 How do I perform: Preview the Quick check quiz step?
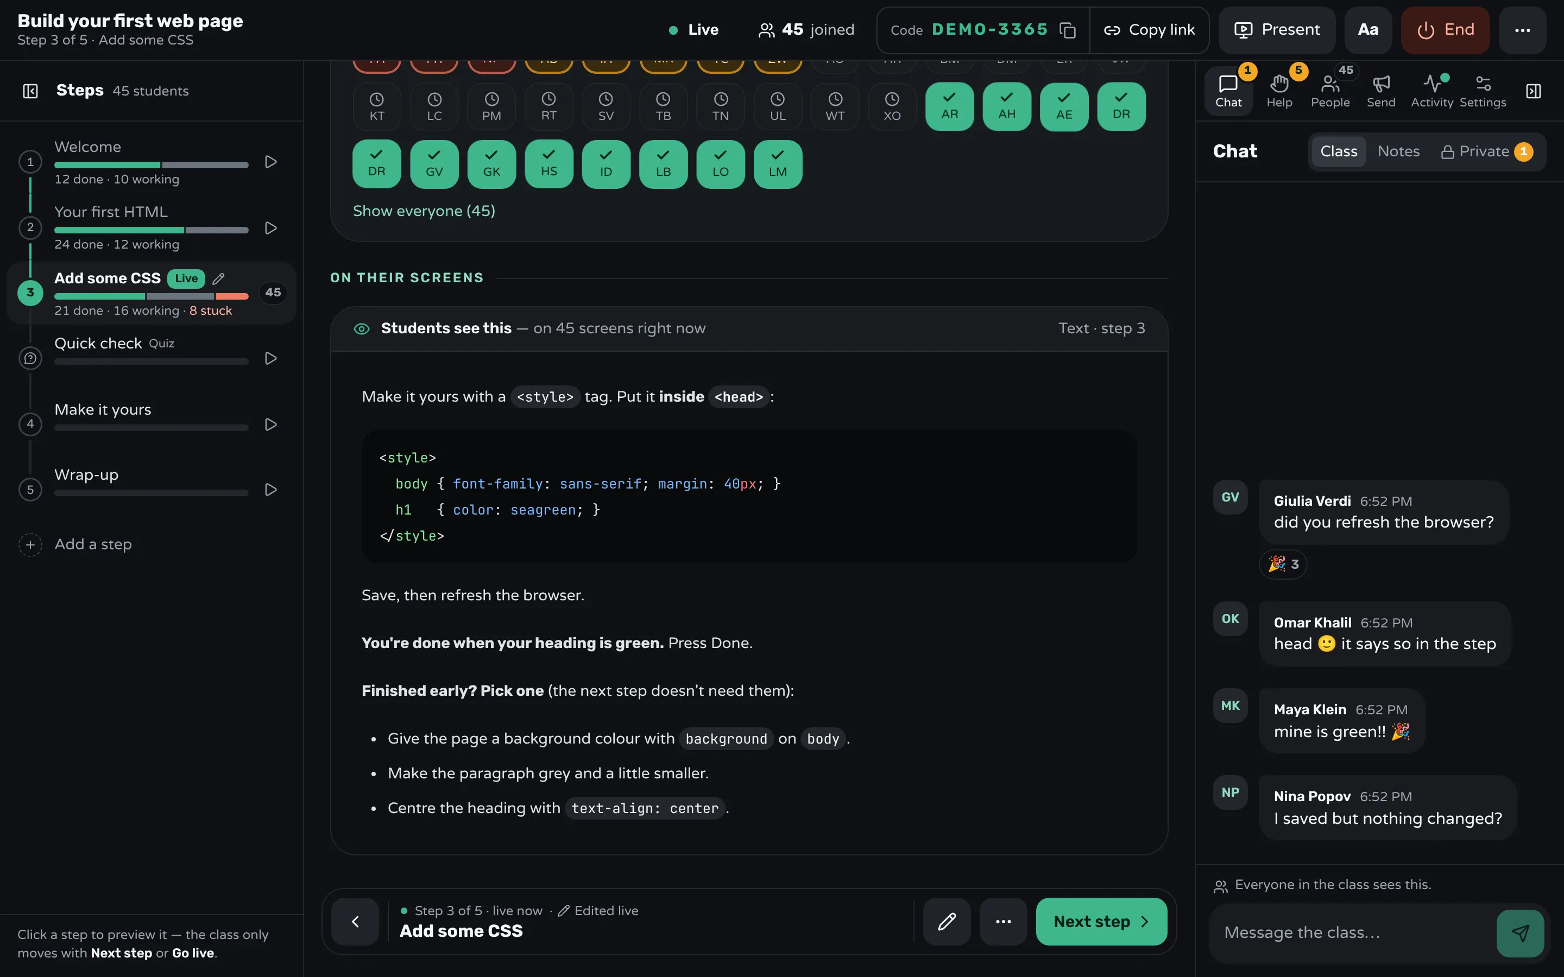pos(271,359)
